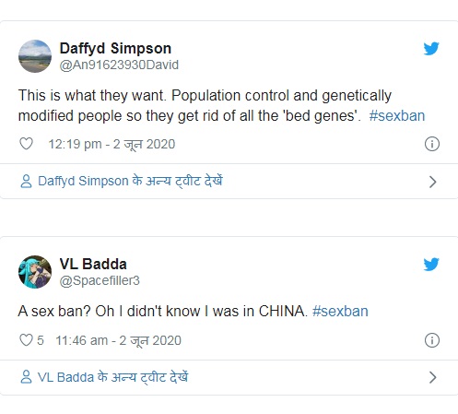458x414 pixels.
Task: Visit the VL Badda display name
Action: point(93,264)
